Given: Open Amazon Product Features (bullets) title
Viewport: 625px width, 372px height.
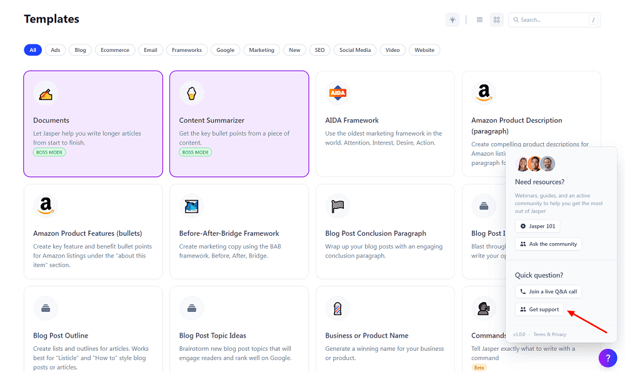Looking at the screenshot, I should coord(87,233).
